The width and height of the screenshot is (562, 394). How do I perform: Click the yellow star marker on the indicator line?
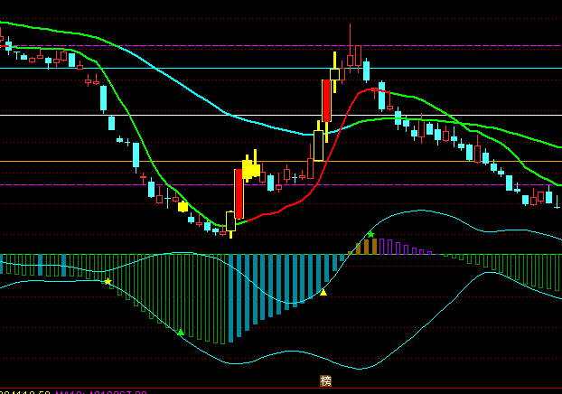click(108, 282)
